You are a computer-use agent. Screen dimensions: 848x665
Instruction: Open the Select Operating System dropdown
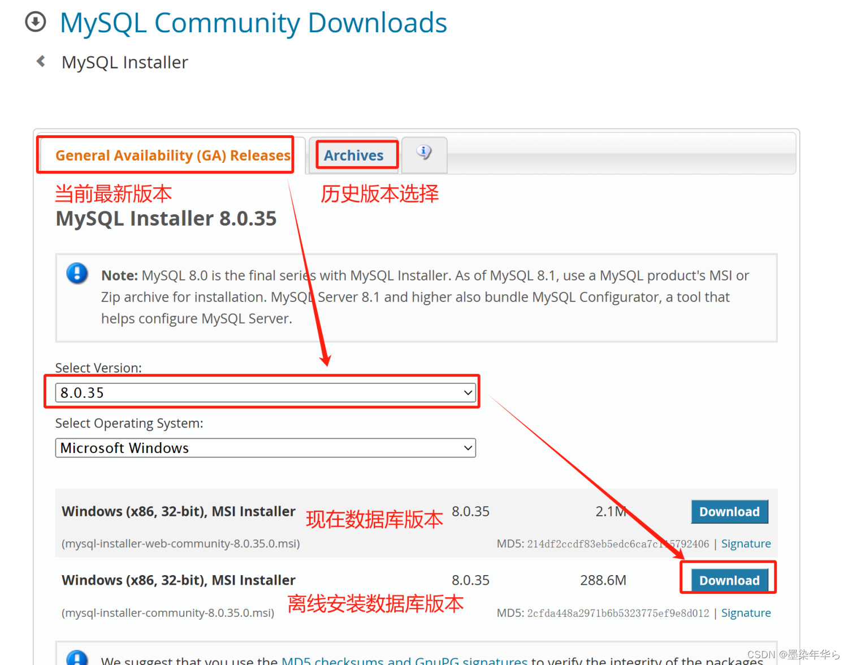point(266,448)
